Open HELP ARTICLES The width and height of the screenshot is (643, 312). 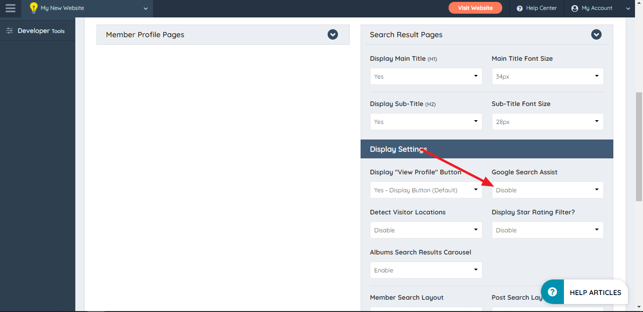tap(595, 292)
